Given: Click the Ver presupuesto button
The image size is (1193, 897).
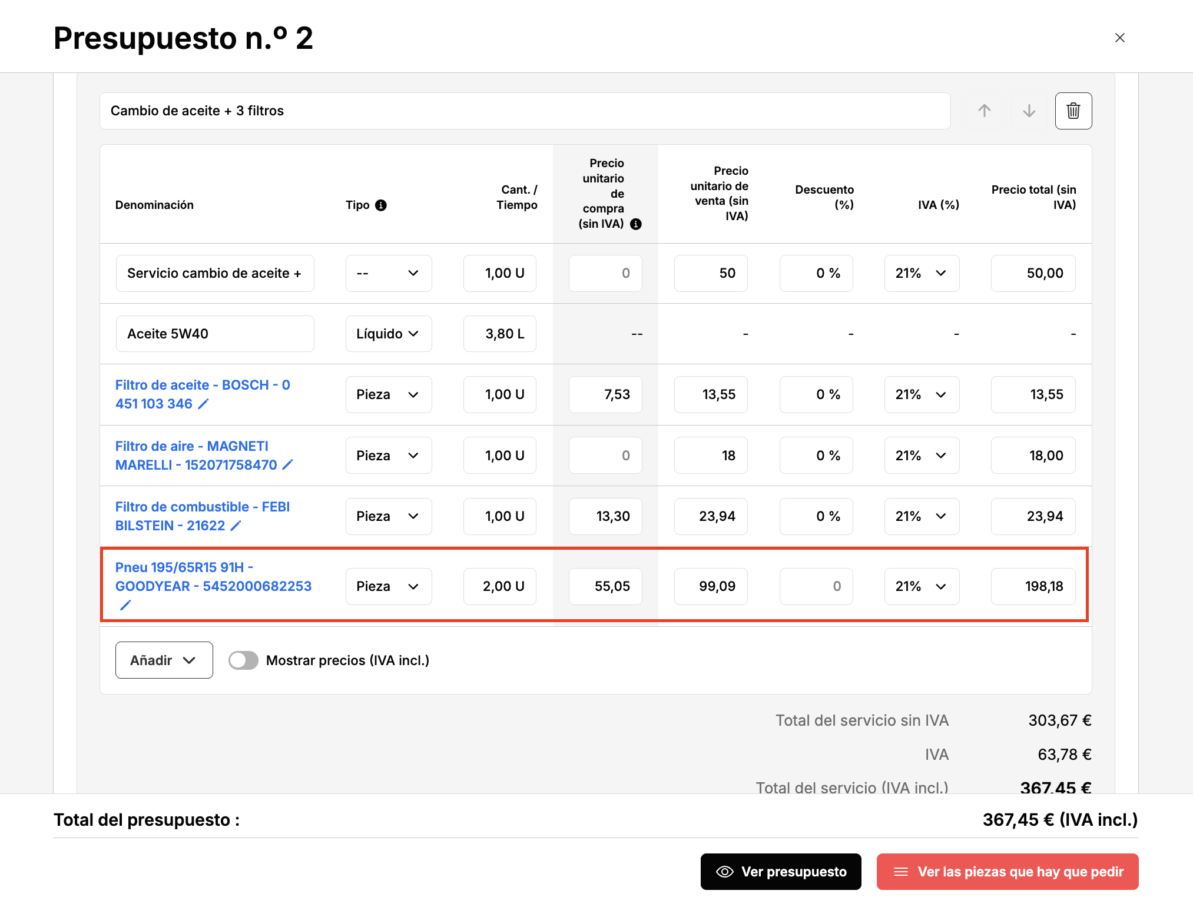Looking at the screenshot, I should [781, 872].
